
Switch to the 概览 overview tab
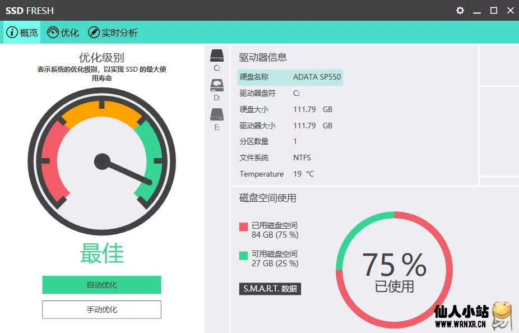[x=22, y=33]
